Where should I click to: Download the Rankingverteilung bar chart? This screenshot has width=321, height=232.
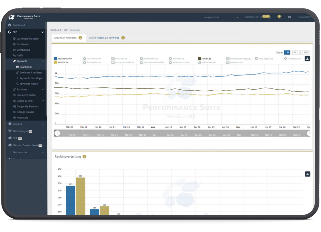click(x=307, y=174)
